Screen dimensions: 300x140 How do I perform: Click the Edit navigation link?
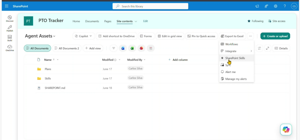[x=146, y=21]
